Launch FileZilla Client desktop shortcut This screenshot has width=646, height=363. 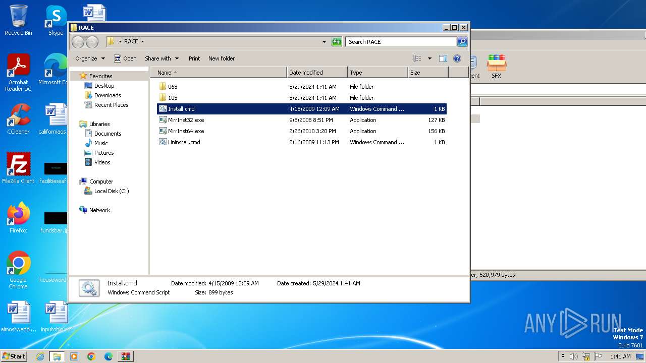(x=18, y=168)
